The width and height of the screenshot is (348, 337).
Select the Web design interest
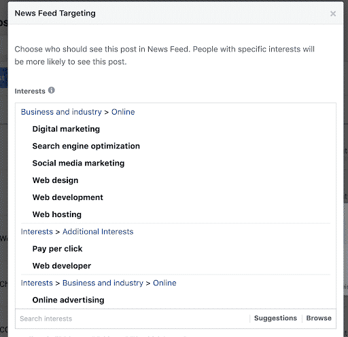[x=55, y=180]
